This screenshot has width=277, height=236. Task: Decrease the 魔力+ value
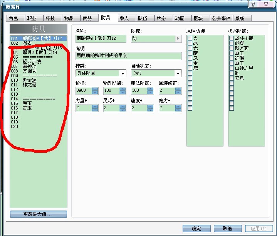click(x=178, y=110)
